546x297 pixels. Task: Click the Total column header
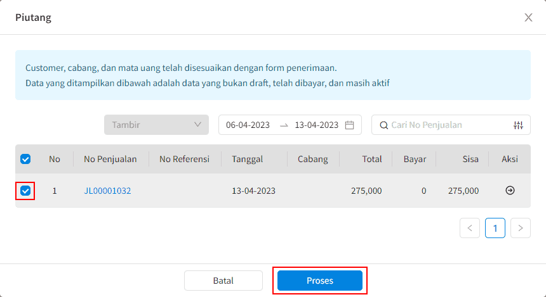pyautogui.click(x=372, y=159)
